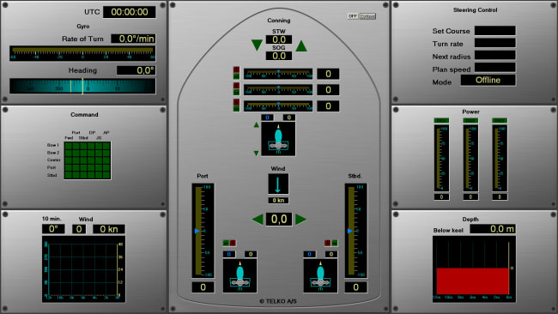The width and height of the screenshot is (558, 314).
Task: Toggle green indicator above starboard thruster
Action: click(334, 243)
